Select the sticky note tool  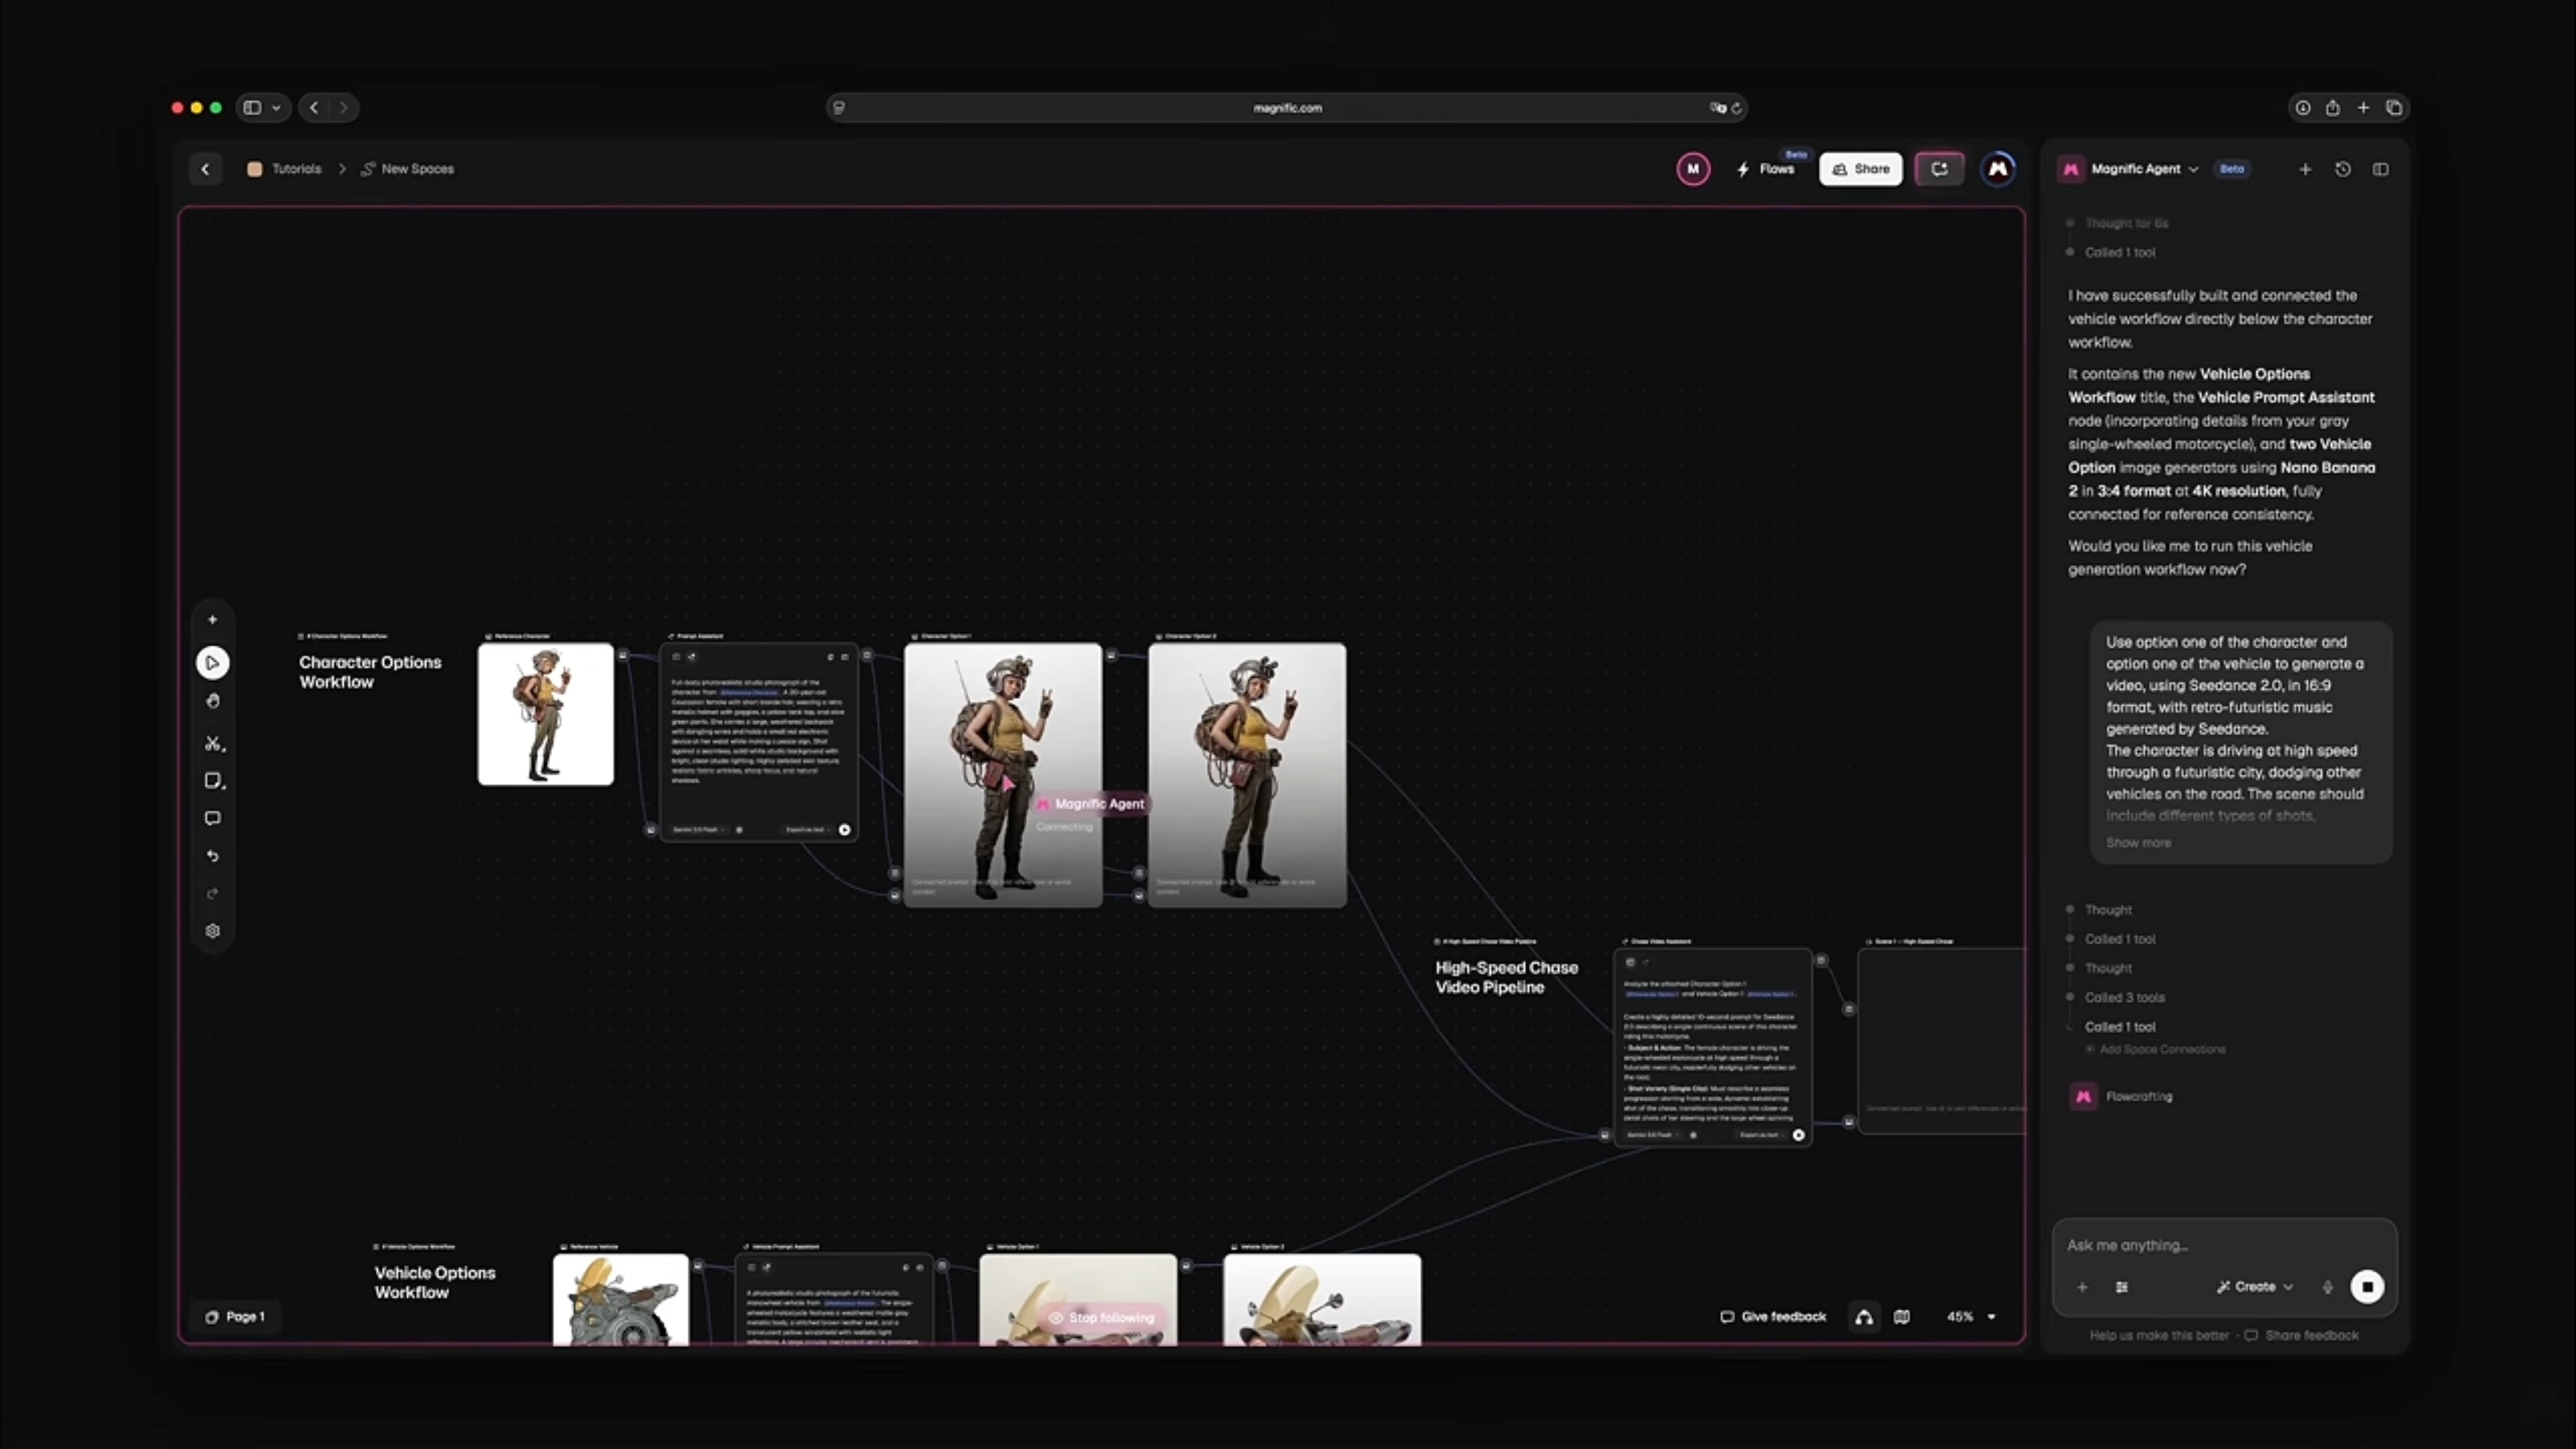213,781
